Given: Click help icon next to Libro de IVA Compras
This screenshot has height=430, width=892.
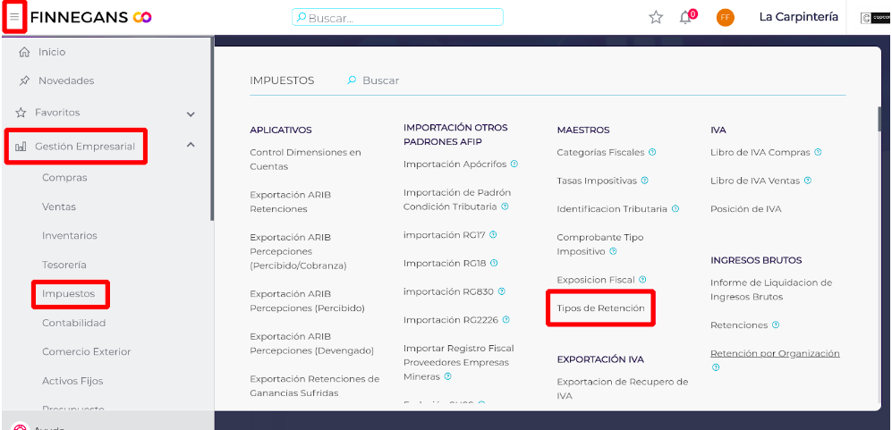Looking at the screenshot, I should pos(818,152).
